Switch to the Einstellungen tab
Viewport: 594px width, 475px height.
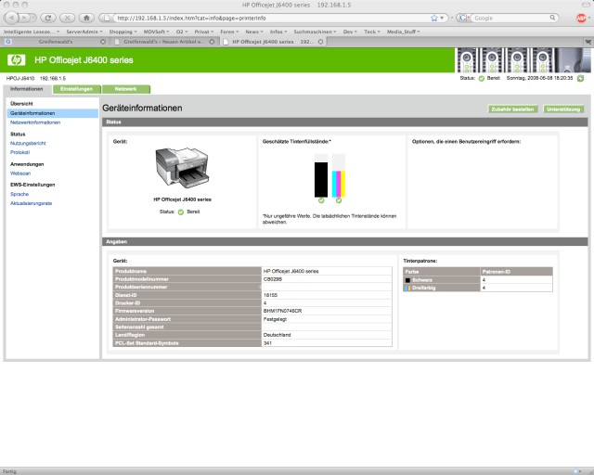coord(76,89)
